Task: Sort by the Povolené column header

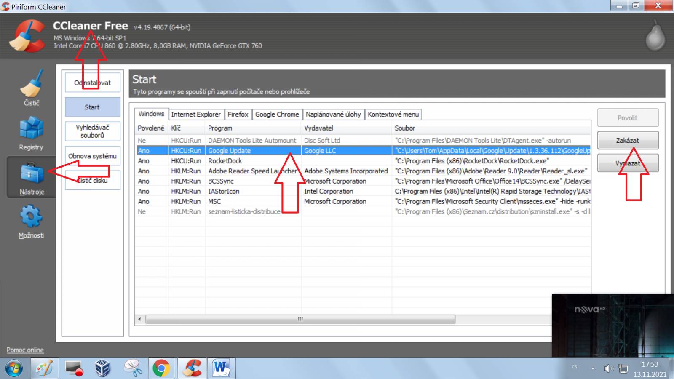Action: [x=151, y=128]
